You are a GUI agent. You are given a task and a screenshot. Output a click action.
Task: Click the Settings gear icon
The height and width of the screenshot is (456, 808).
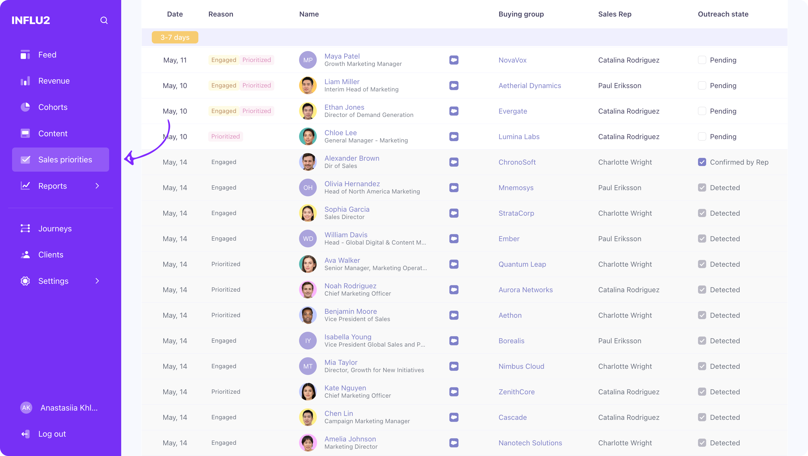(x=25, y=281)
